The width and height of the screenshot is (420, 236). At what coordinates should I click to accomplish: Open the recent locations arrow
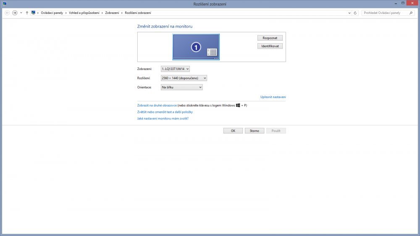tap(21, 13)
